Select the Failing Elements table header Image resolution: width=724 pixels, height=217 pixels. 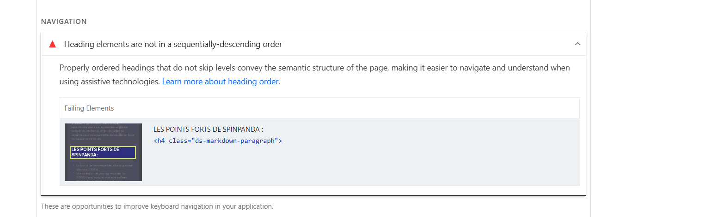pyautogui.click(x=89, y=108)
